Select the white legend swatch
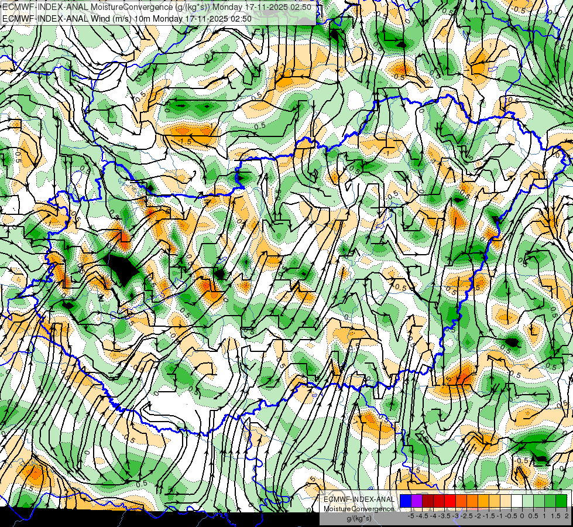 (x=516, y=501)
